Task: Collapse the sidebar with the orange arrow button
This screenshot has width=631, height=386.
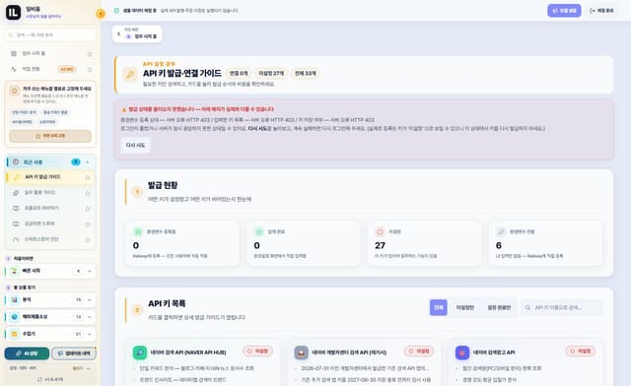Action: click(x=101, y=14)
